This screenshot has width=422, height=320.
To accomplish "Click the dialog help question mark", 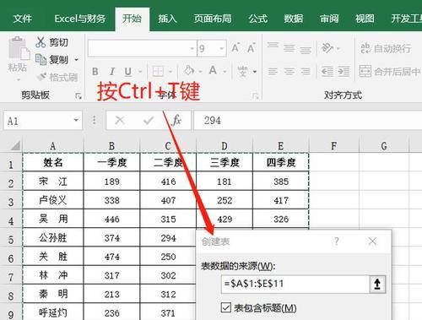I will pyautogui.click(x=337, y=241).
